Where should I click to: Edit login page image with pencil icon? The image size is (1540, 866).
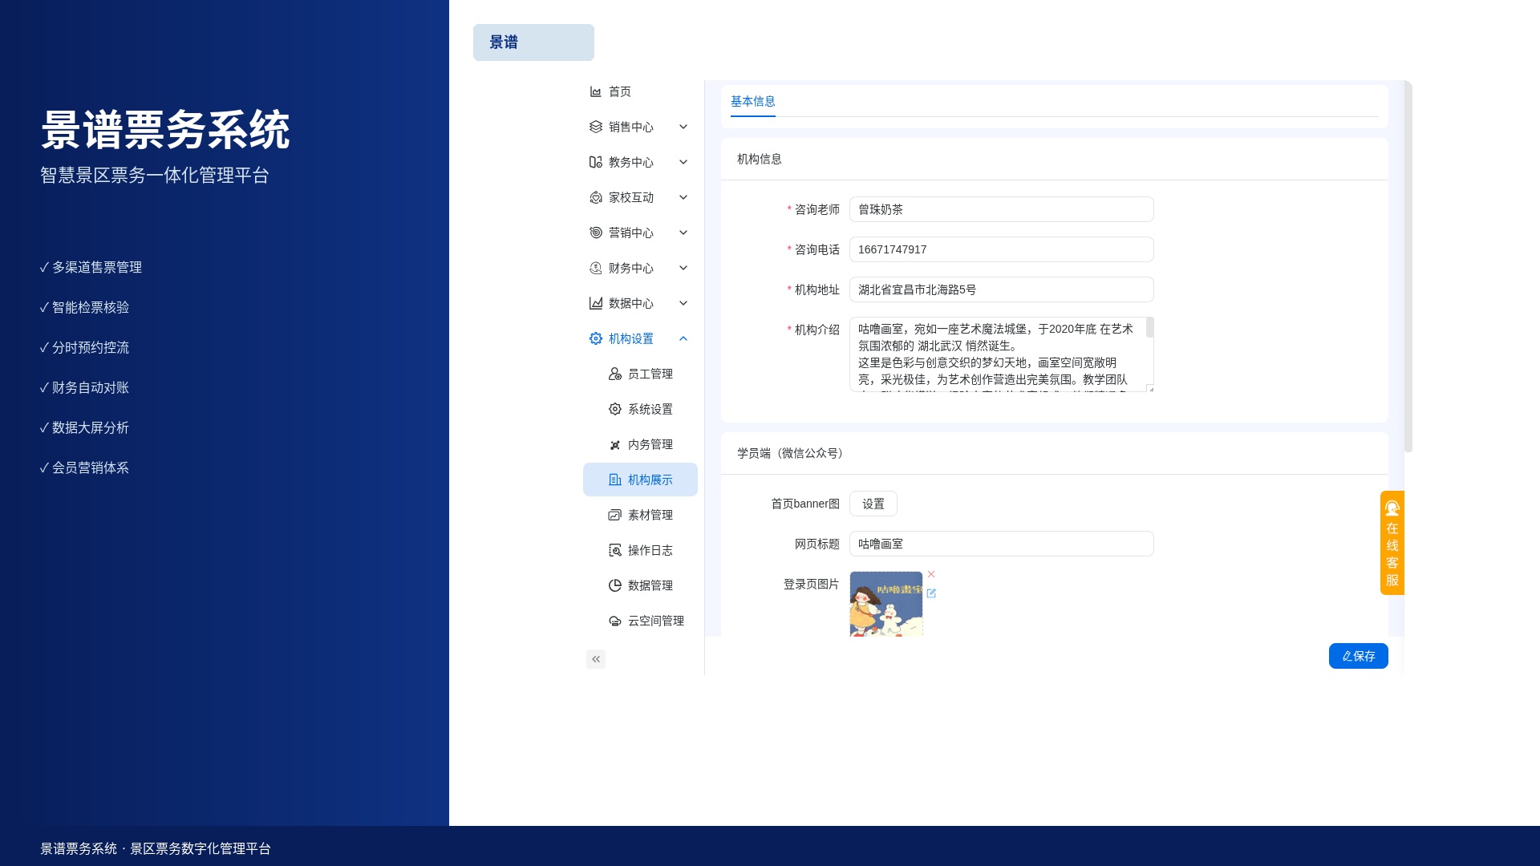coord(931,593)
